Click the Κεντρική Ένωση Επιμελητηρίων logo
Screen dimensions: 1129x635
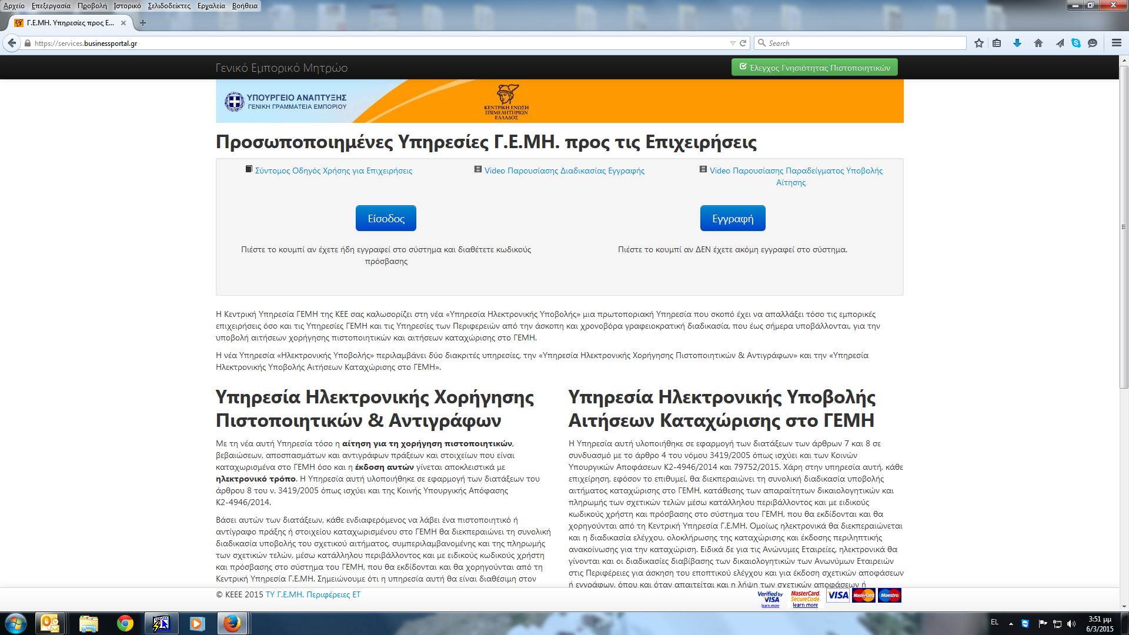506,102
